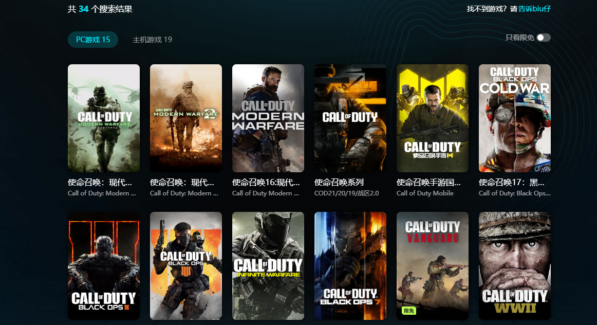Click title 使命召唤手游国...
Screen dimensions: 597x325
(x=428, y=183)
